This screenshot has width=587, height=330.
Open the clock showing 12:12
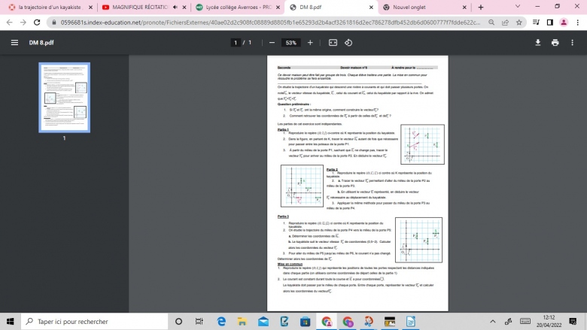pyautogui.click(x=549, y=322)
